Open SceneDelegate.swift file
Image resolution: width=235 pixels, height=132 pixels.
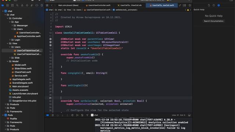[21, 83]
